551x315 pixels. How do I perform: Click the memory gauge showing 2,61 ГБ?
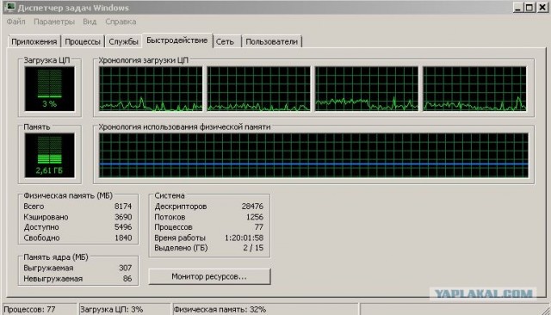[50, 155]
